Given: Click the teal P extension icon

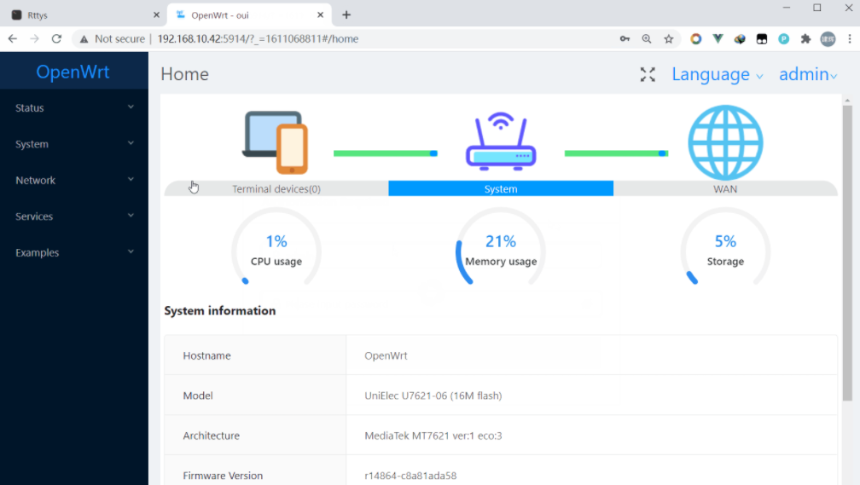Looking at the screenshot, I should pos(784,39).
